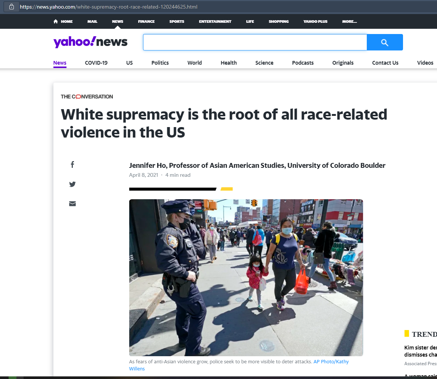Open Yahoo Plus in top bar
Image resolution: width=437 pixels, height=379 pixels.
[316, 21]
